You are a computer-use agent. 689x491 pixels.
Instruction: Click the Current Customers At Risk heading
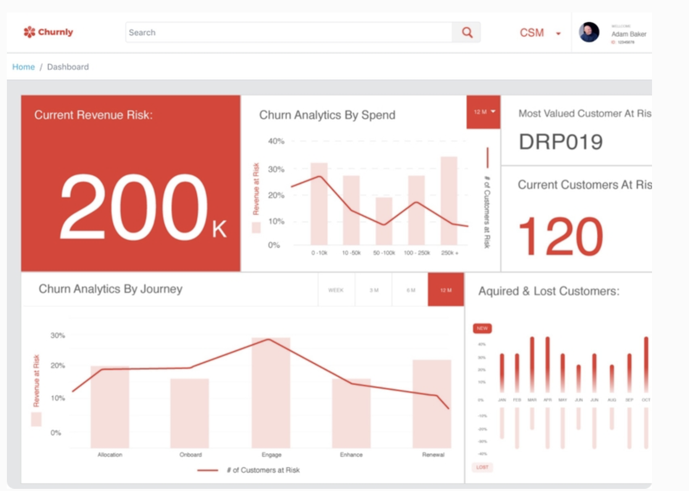coord(584,185)
